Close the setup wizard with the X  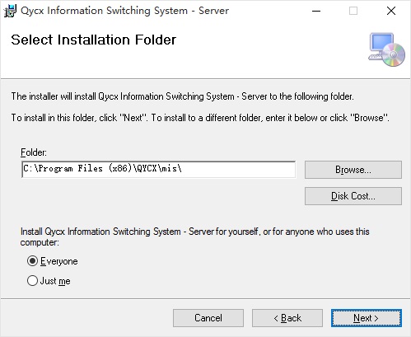tap(391, 11)
